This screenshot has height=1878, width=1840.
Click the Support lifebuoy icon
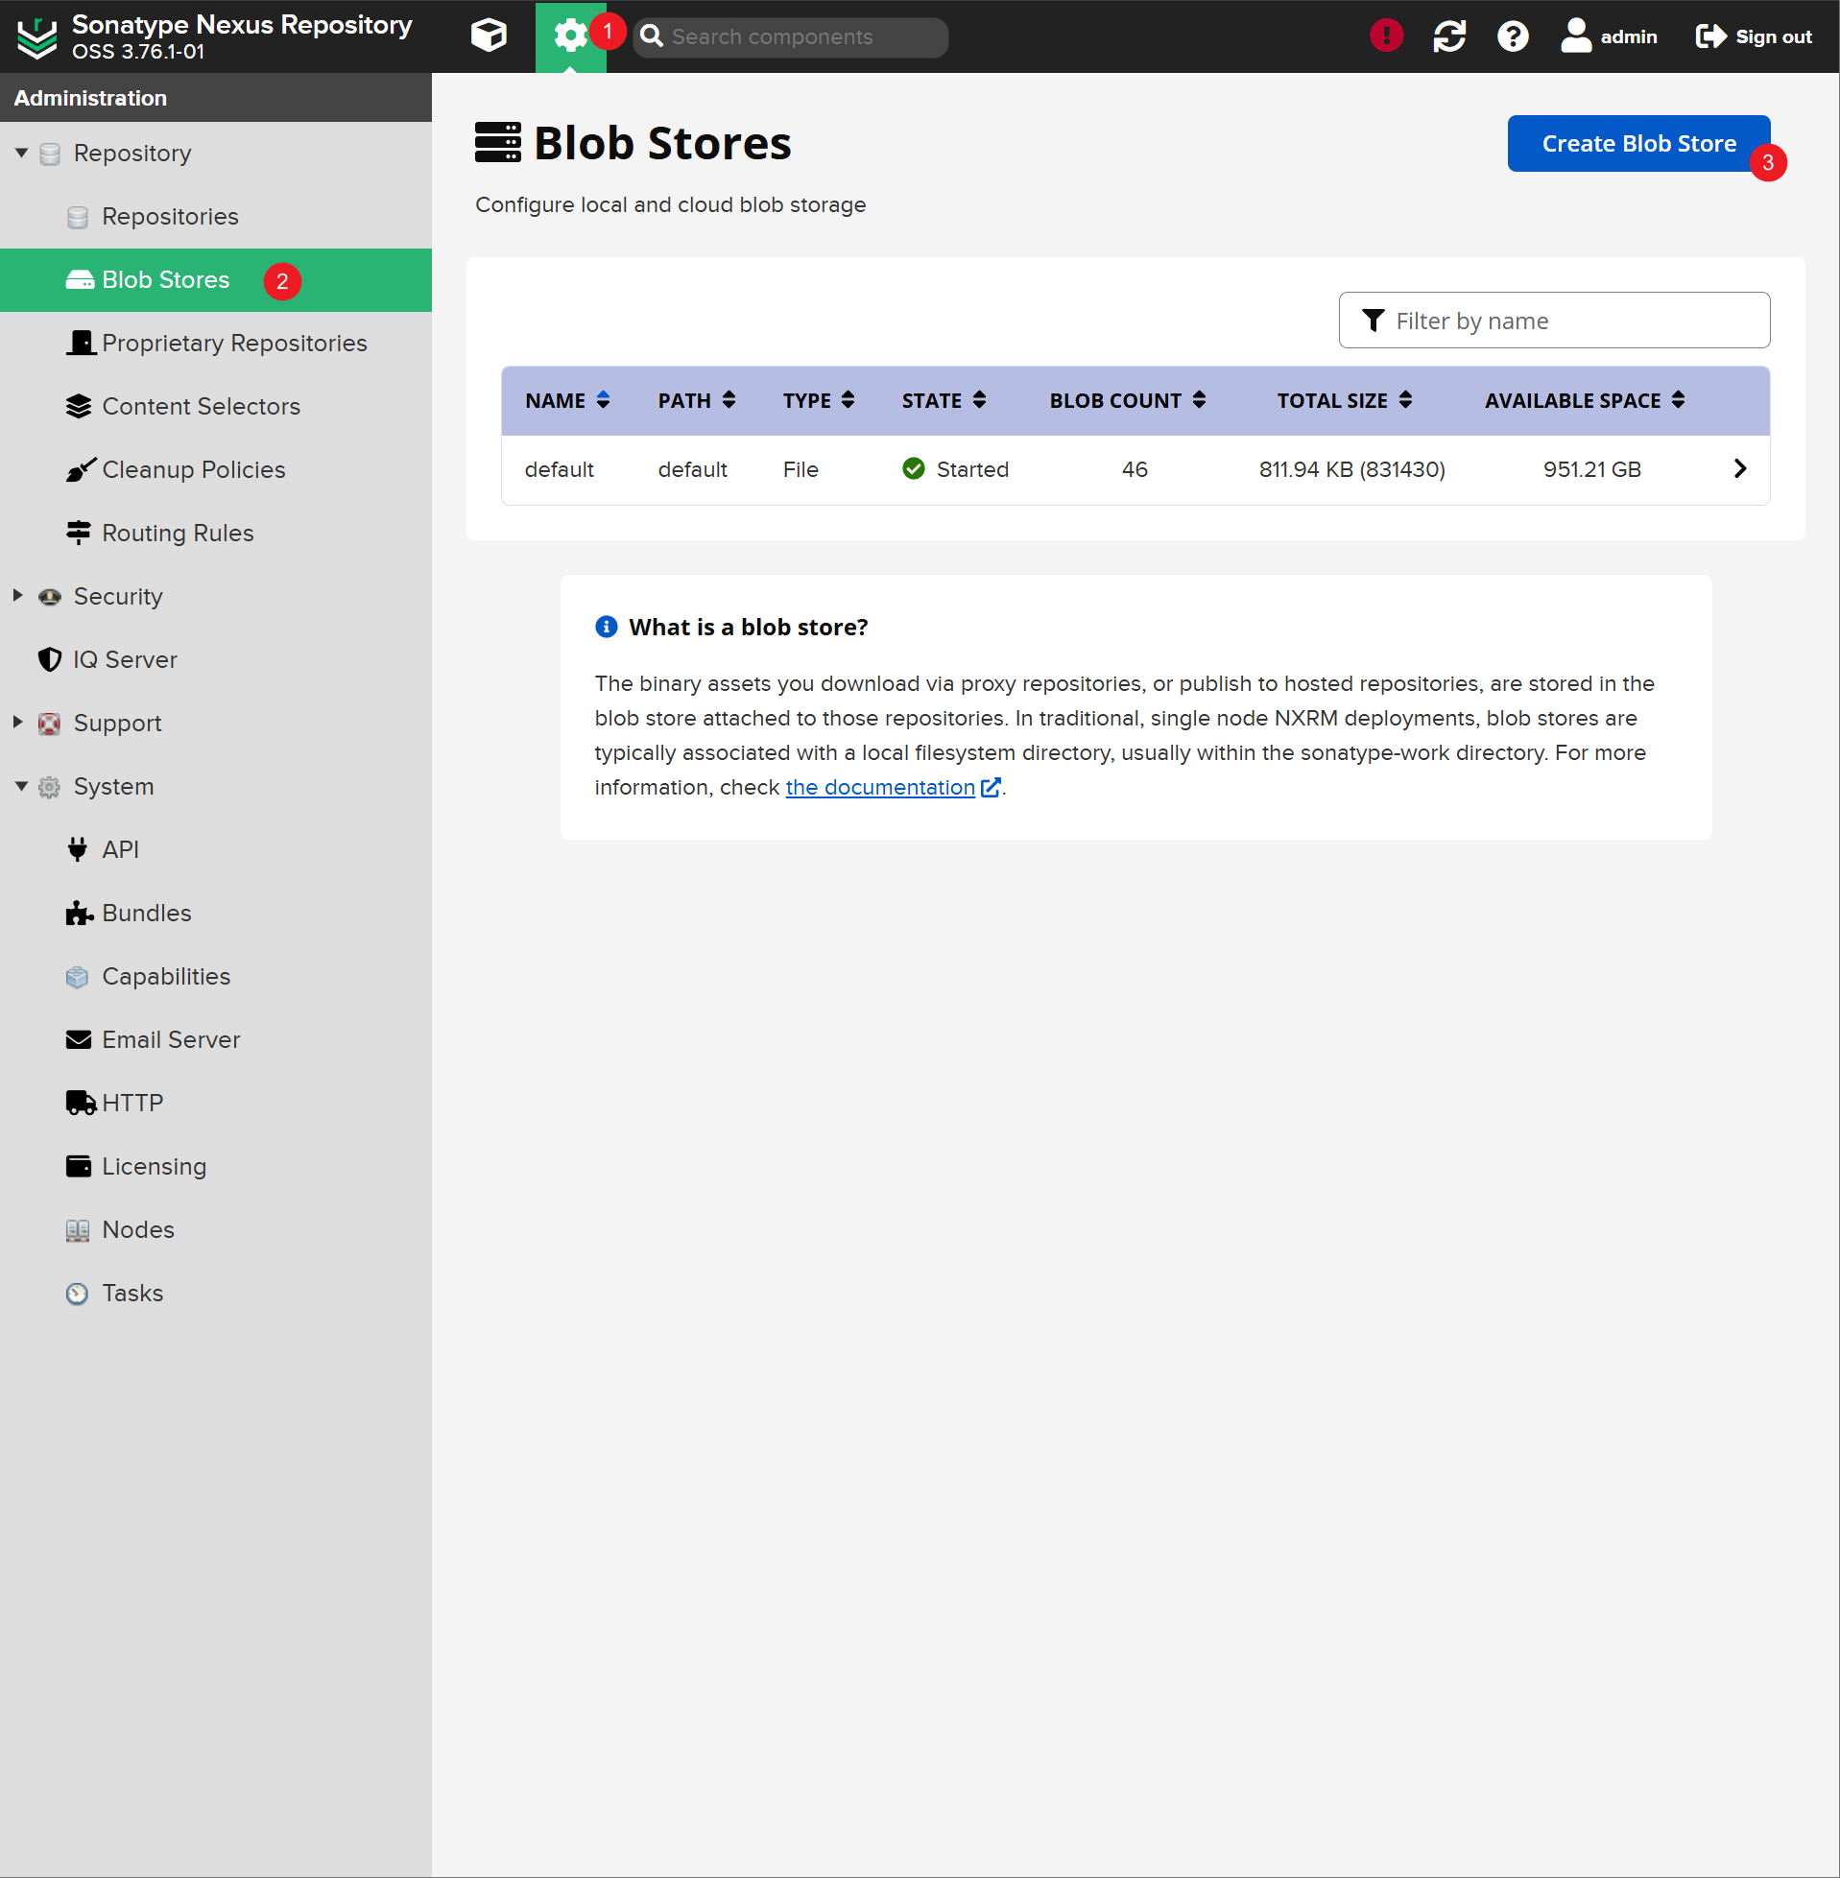click(49, 723)
